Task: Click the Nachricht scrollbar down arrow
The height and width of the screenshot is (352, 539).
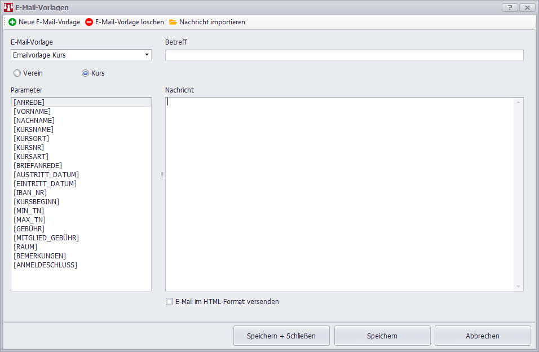Action: point(518,287)
